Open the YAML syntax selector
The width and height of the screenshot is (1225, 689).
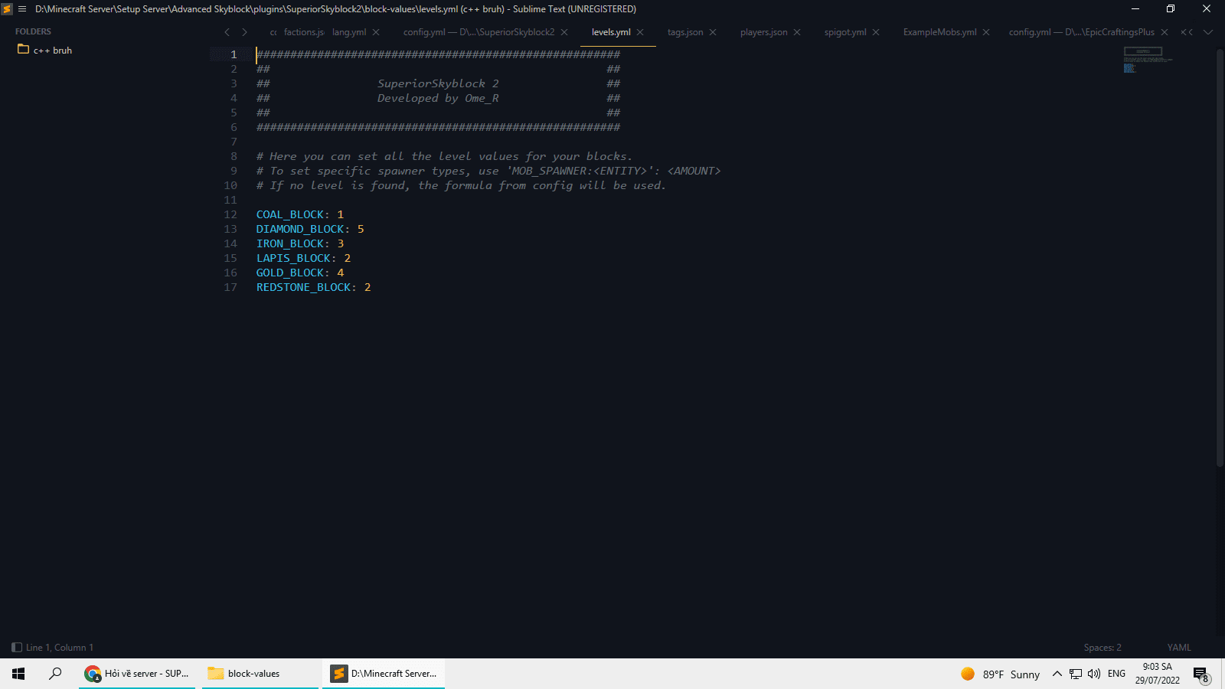(1178, 648)
